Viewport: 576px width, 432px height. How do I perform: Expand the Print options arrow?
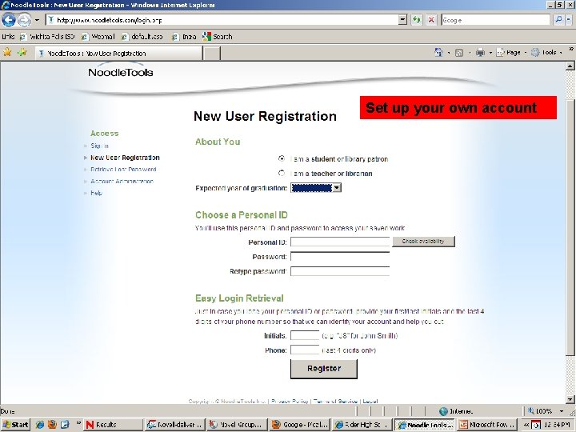[490, 53]
